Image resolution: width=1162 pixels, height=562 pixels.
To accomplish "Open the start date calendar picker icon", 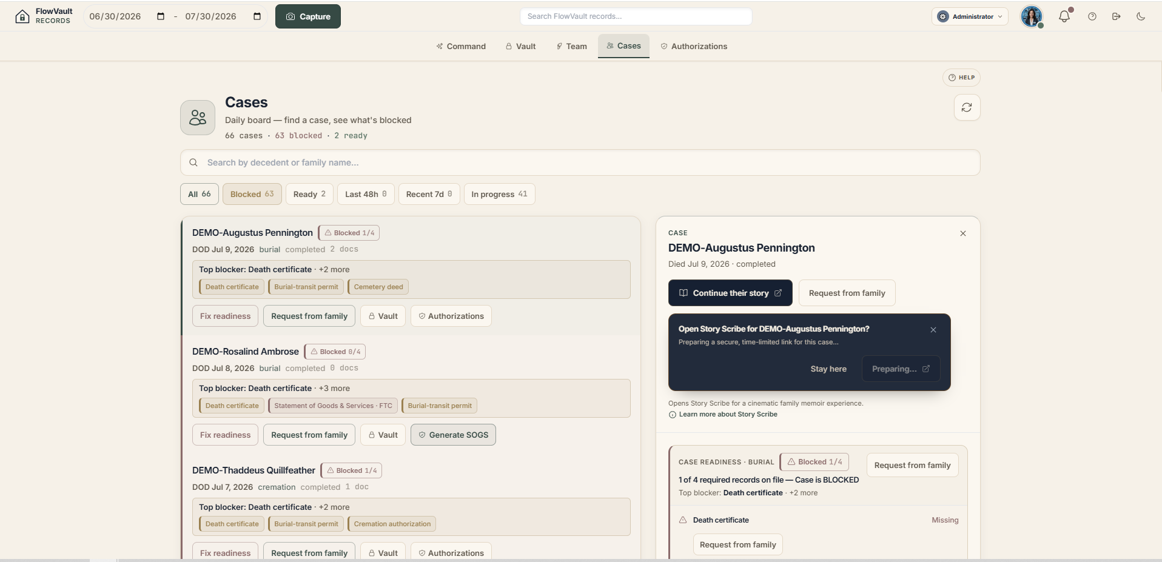I will tap(161, 16).
